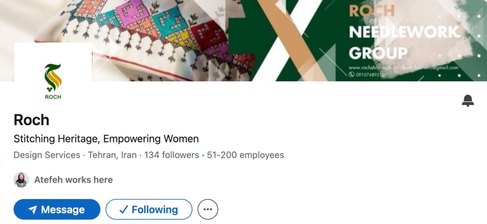Image resolution: width=487 pixels, height=224 pixels.
Task: Click the paper plane icon on Message
Action: click(x=33, y=210)
